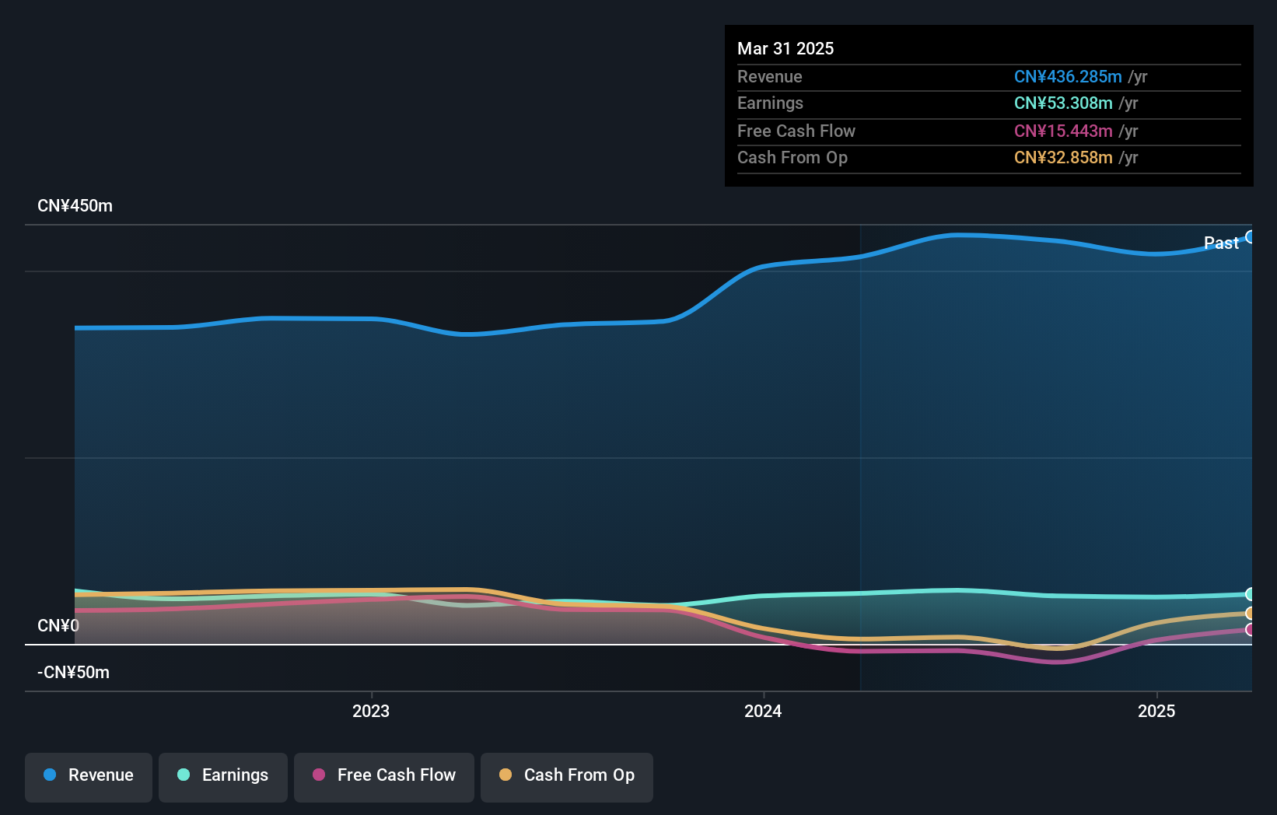The height and width of the screenshot is (815, 1277).
Task: Click the CN¥15.443m free cash flow value
Action: click(x=1063, y=131)
